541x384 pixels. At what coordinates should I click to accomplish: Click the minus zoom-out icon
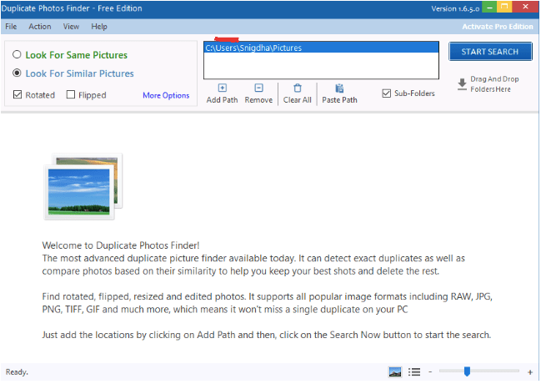click(x=430, y=372)
